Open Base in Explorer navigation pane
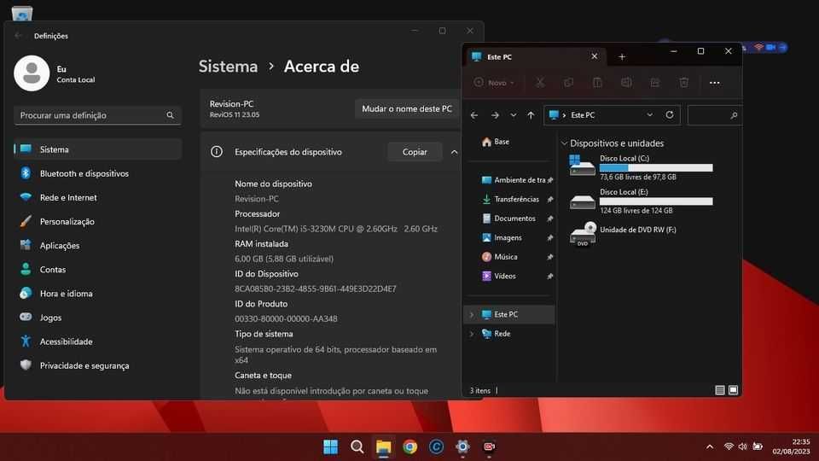This screenshot has height=461, width=819. tap(495, 142)
